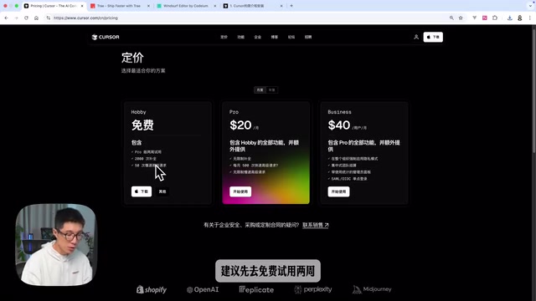Image resolution: width=536 pixels, height=301 pixels.
Task: Click the Cursor logo in site header
Action: (106, 37)
